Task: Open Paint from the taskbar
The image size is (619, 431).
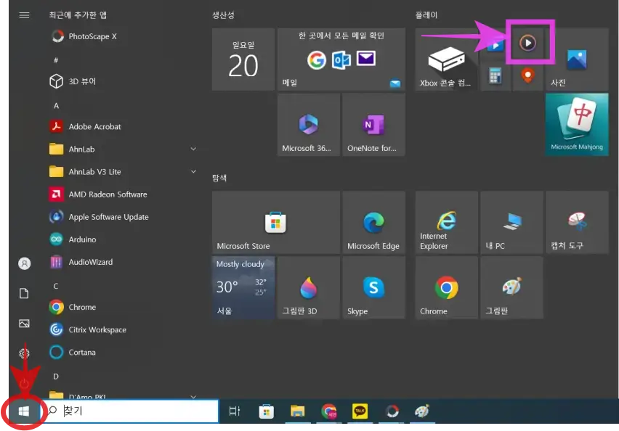Action: pos(422,411)
